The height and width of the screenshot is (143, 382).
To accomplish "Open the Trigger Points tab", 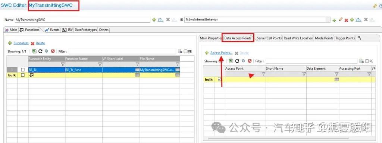I will coord(345,38).
